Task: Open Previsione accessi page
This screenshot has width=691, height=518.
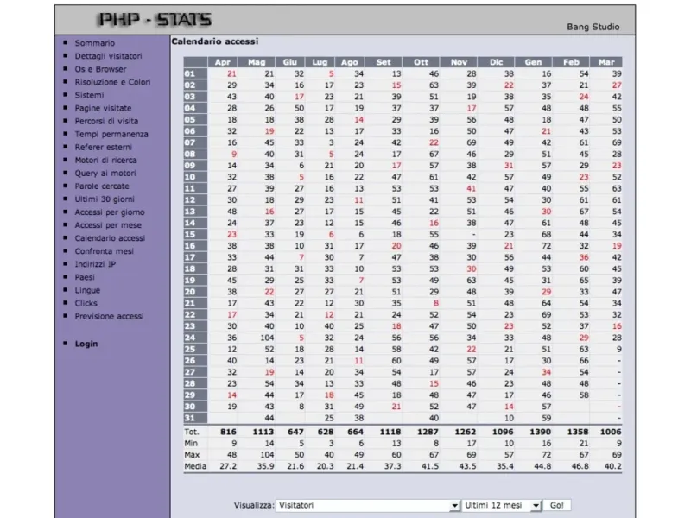Action: click(110, 316)
